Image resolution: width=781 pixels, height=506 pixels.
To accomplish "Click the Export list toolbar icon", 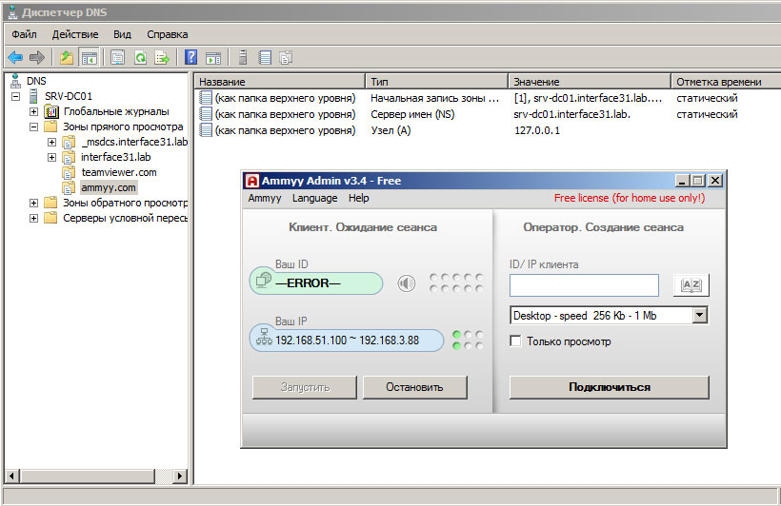I will click(x=162, y=57).
